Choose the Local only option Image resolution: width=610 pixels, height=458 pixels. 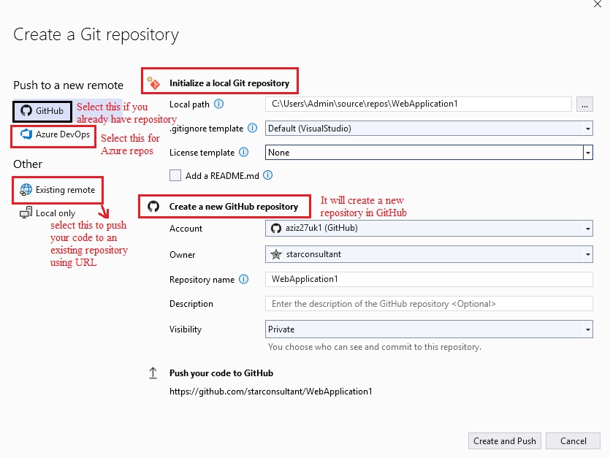point(47,213)
